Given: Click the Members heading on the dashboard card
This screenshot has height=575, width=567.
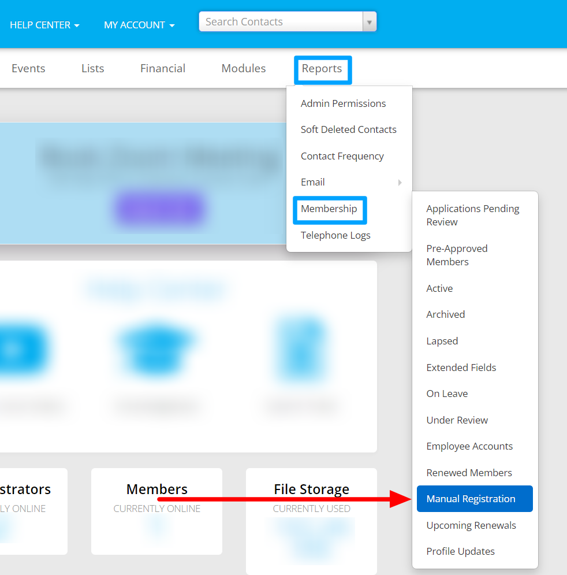Looking at the screenshot, I should tap(157, 489).
